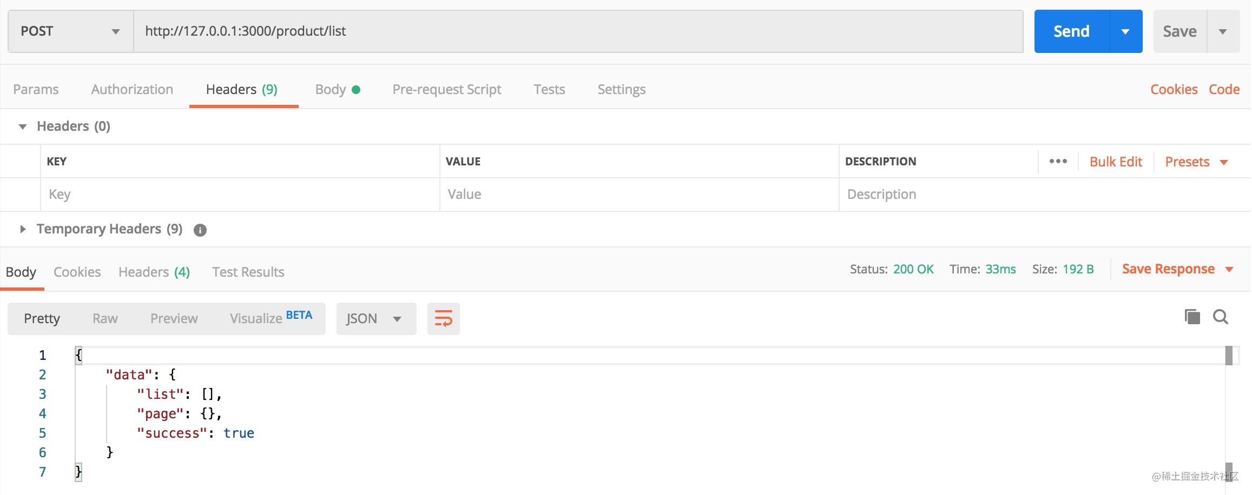
Task: Click the KEY column header
Action: point(57,162)
